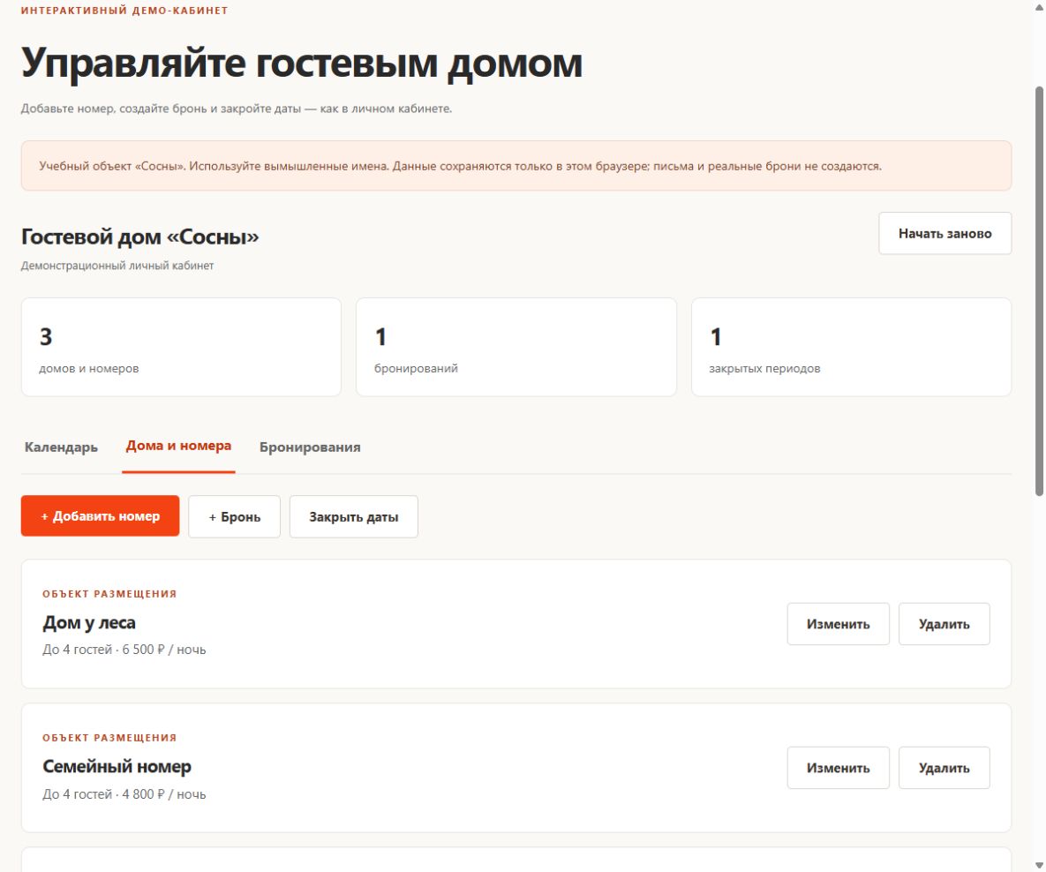This screenshot has height=872, width=1046.
Task: Click "Демонстрационный личный кабинет" subtitle
Action: 117,266
